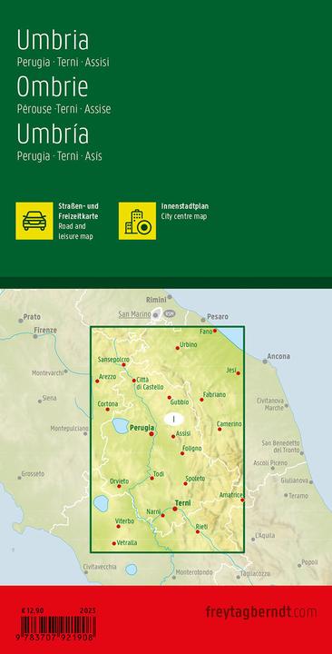332x654 pixels.
Task: Select the Orvieto label on the map
Action: point(119,481)
